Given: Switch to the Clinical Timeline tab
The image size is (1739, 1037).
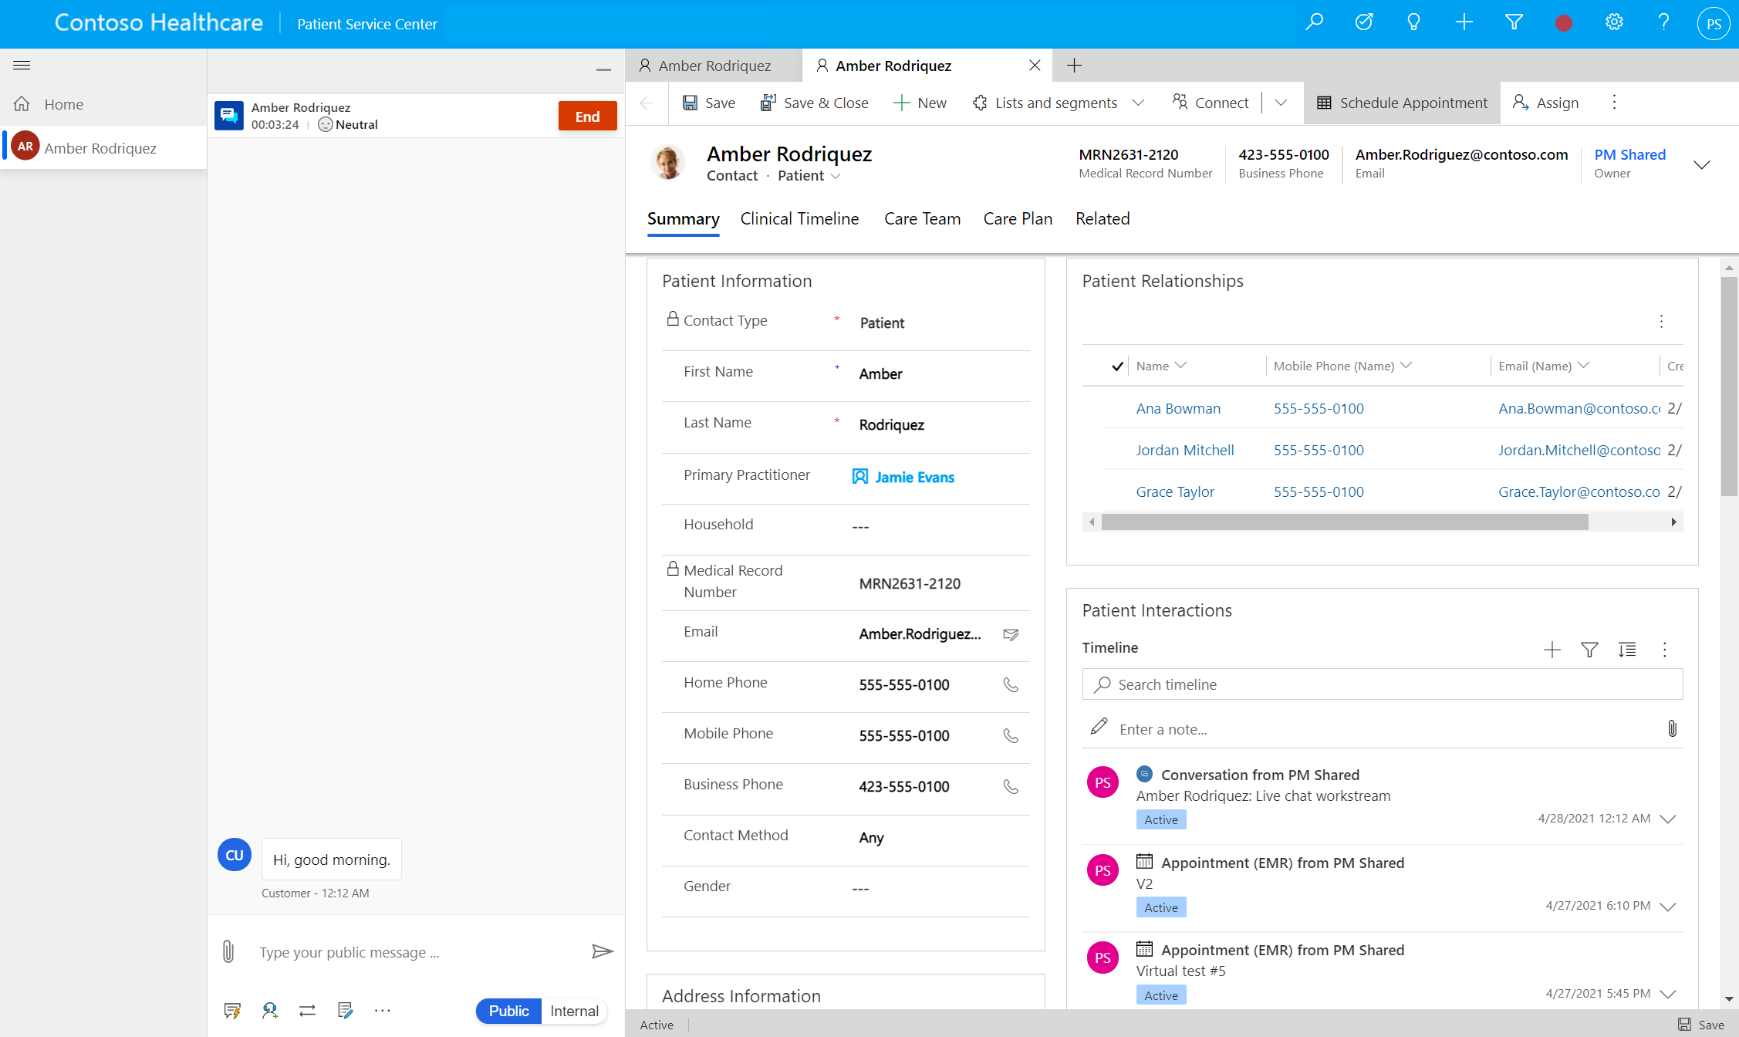Looking at the screenshot, I should (799, 218).
